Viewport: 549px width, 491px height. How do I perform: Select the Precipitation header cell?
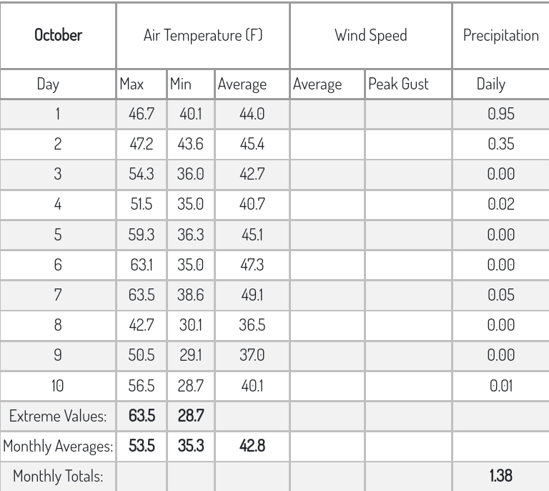(500, 35)
